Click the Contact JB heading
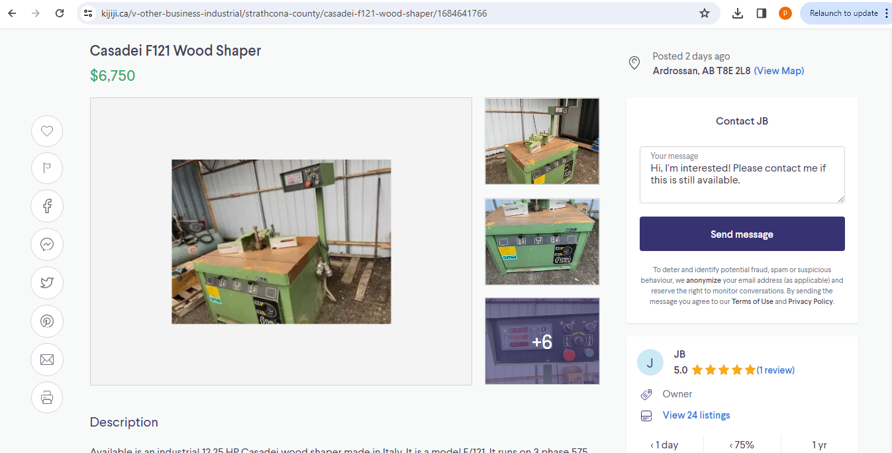Viewport: 892px width, 453px height. click(x=742, y=121)
